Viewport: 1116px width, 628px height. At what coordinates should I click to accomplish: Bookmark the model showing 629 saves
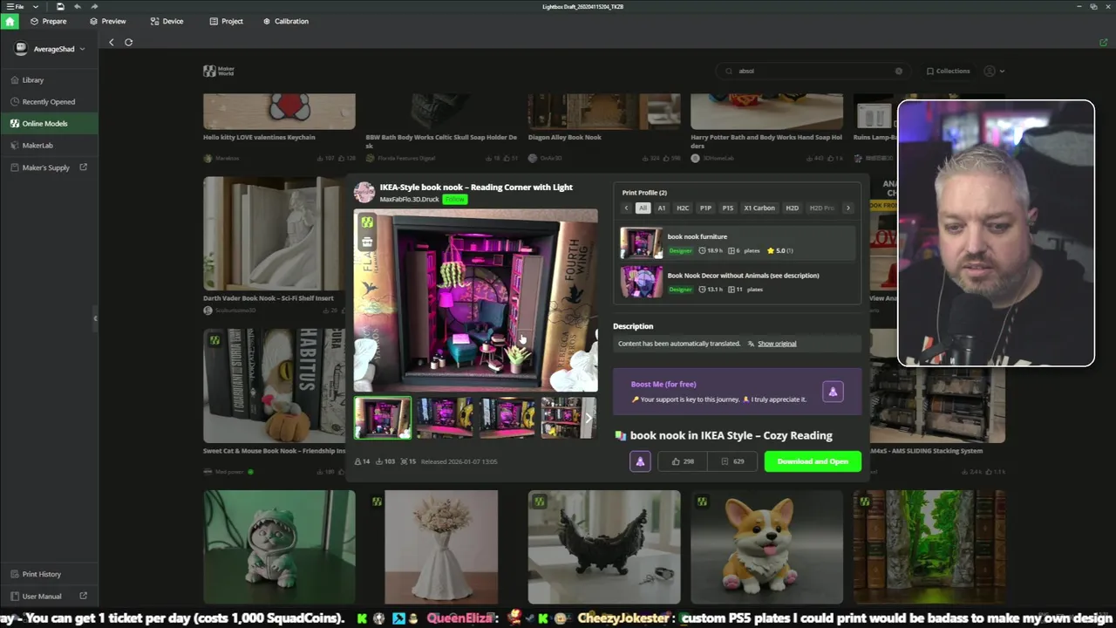(x=733, y=461)
